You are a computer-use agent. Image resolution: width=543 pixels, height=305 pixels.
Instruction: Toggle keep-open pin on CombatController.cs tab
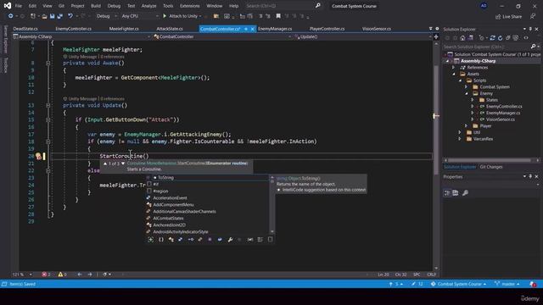pos(246,29)
